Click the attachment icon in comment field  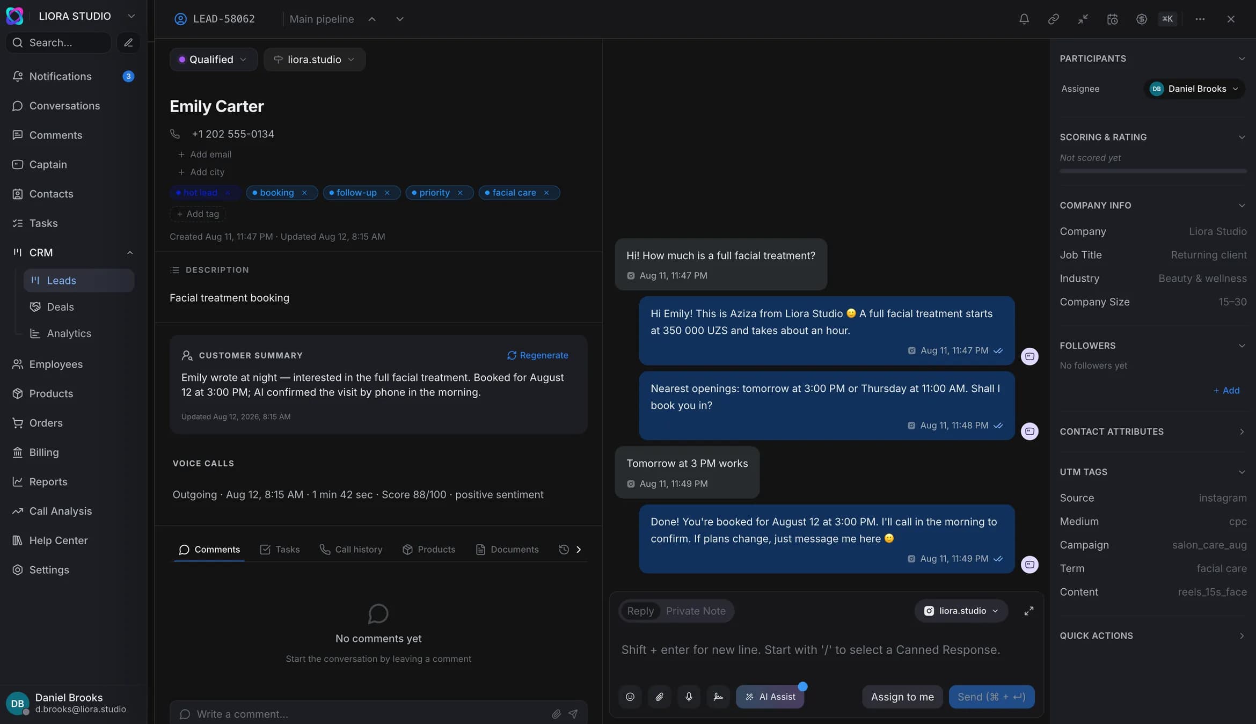[x=556, y=714]
